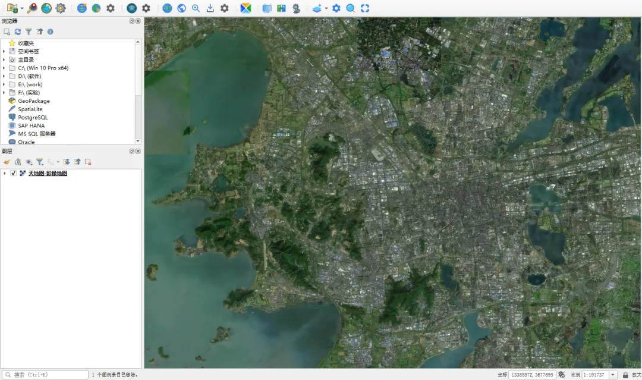
Task: Click the gear icon with orange center
Action: (x=61, y=8)
